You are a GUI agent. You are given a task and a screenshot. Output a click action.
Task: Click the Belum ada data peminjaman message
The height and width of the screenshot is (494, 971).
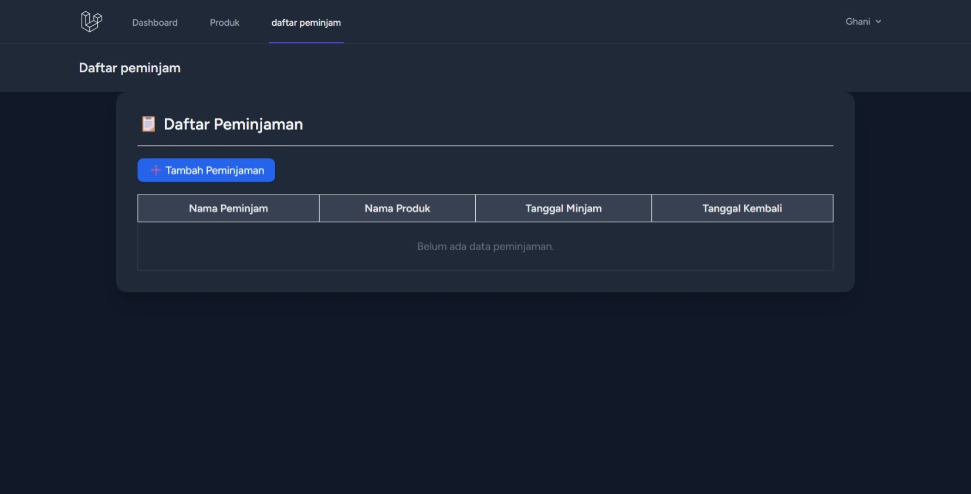click(x=485, y=246)
